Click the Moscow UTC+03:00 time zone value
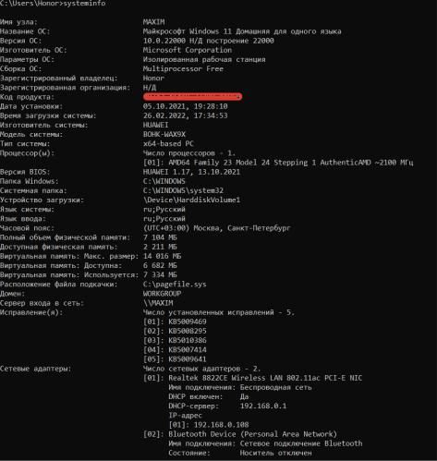Screen dimensions: 437x461 (x=217, y=228)
